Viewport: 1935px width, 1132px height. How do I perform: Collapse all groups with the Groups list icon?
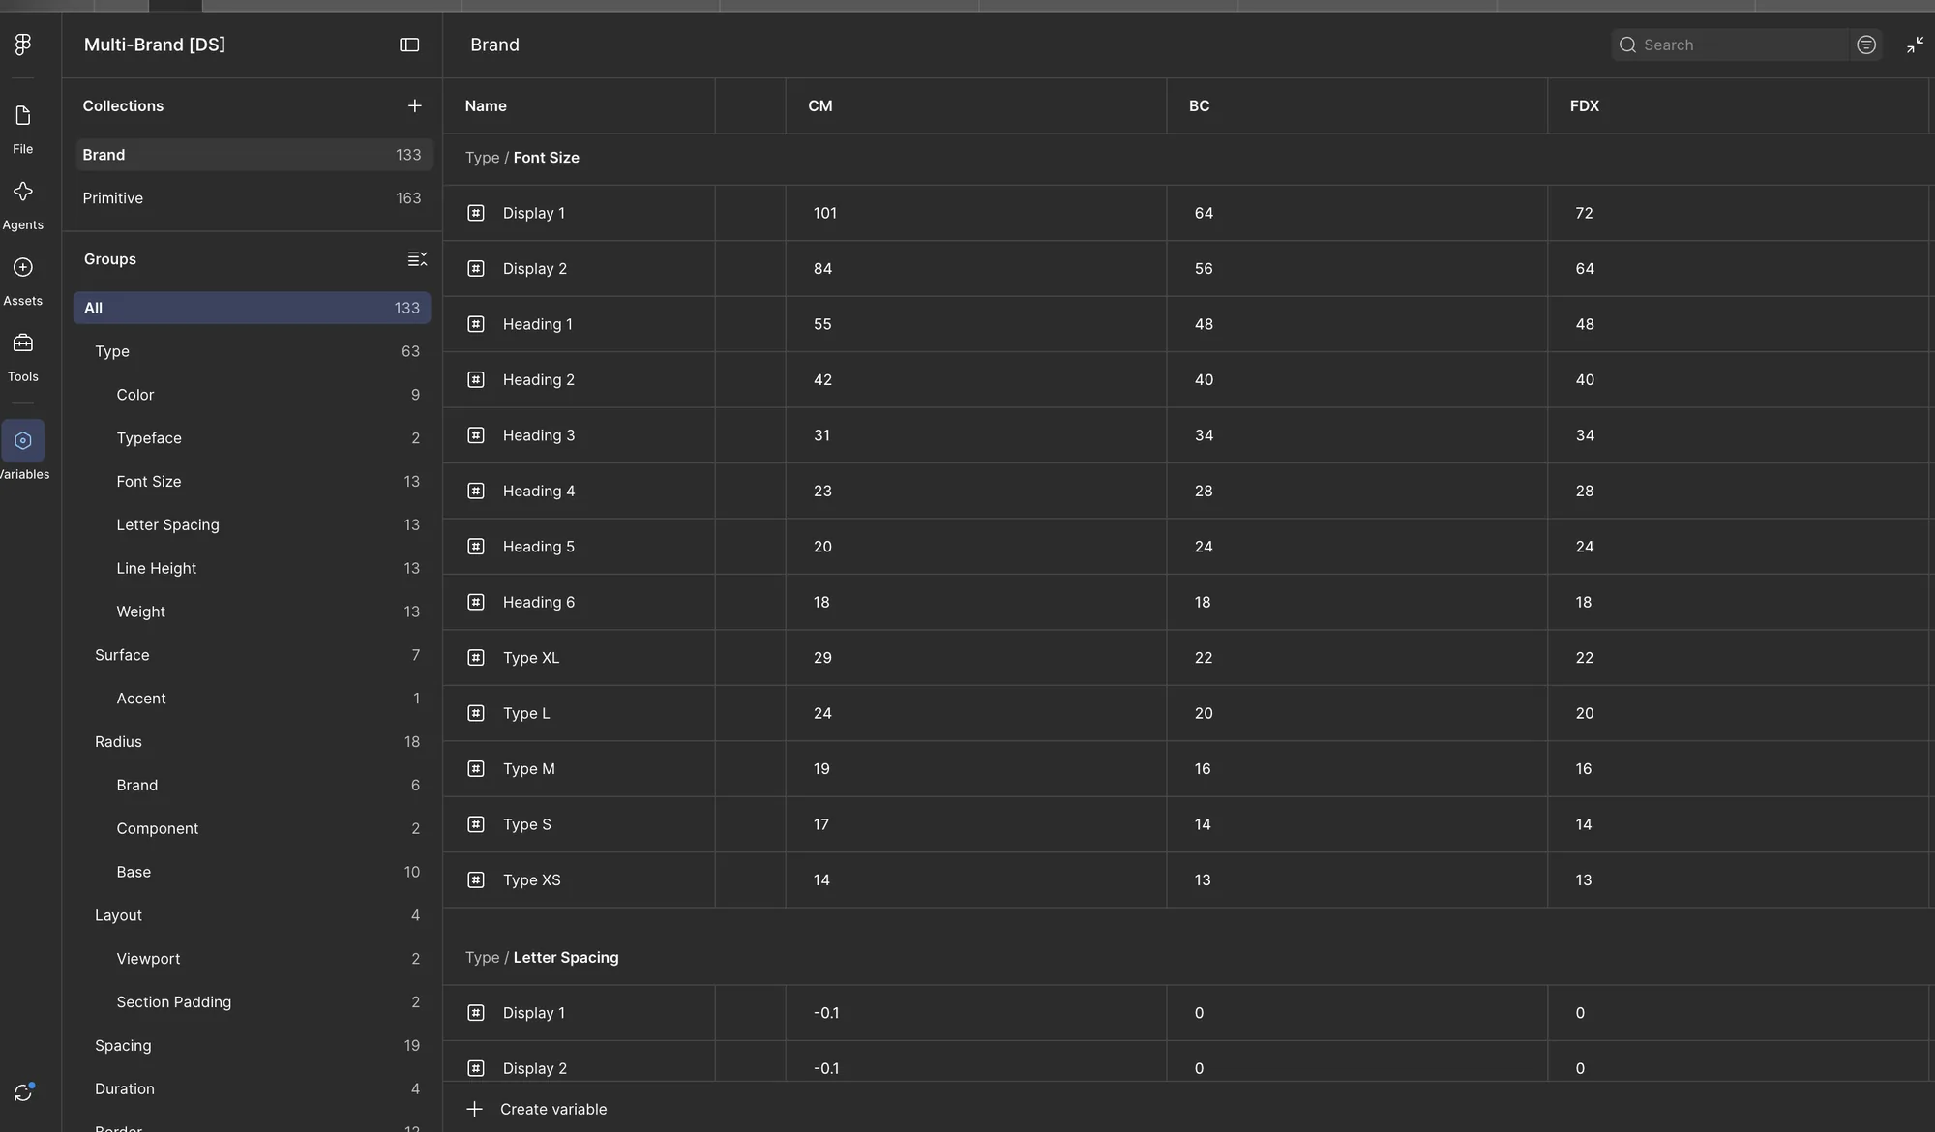pos(417,259)
